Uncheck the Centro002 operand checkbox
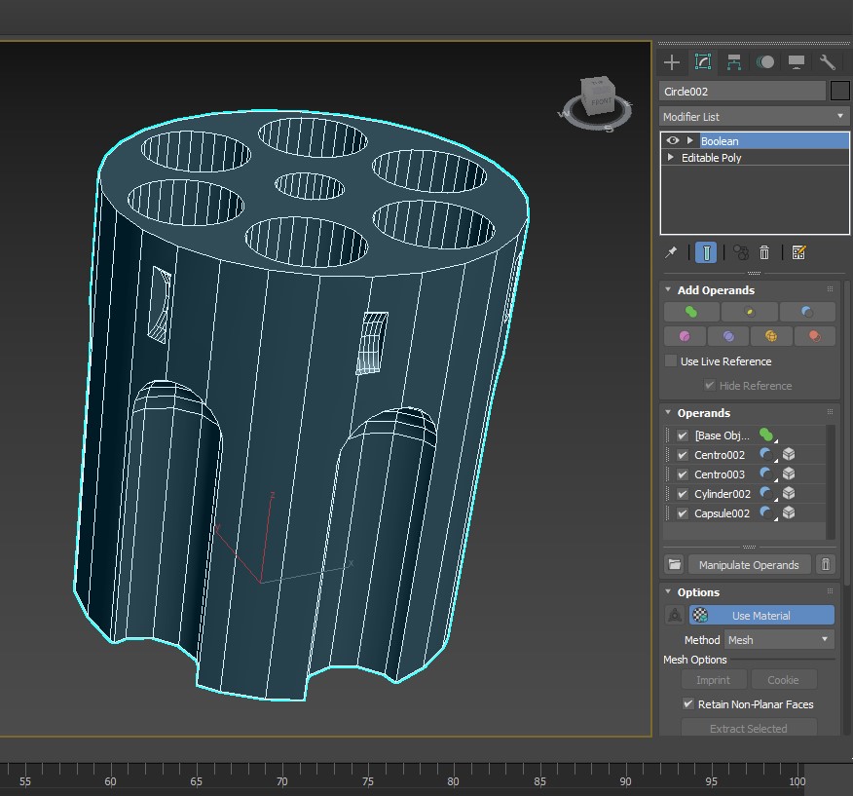This screenshot has height=796, width=853. [683, 455]
